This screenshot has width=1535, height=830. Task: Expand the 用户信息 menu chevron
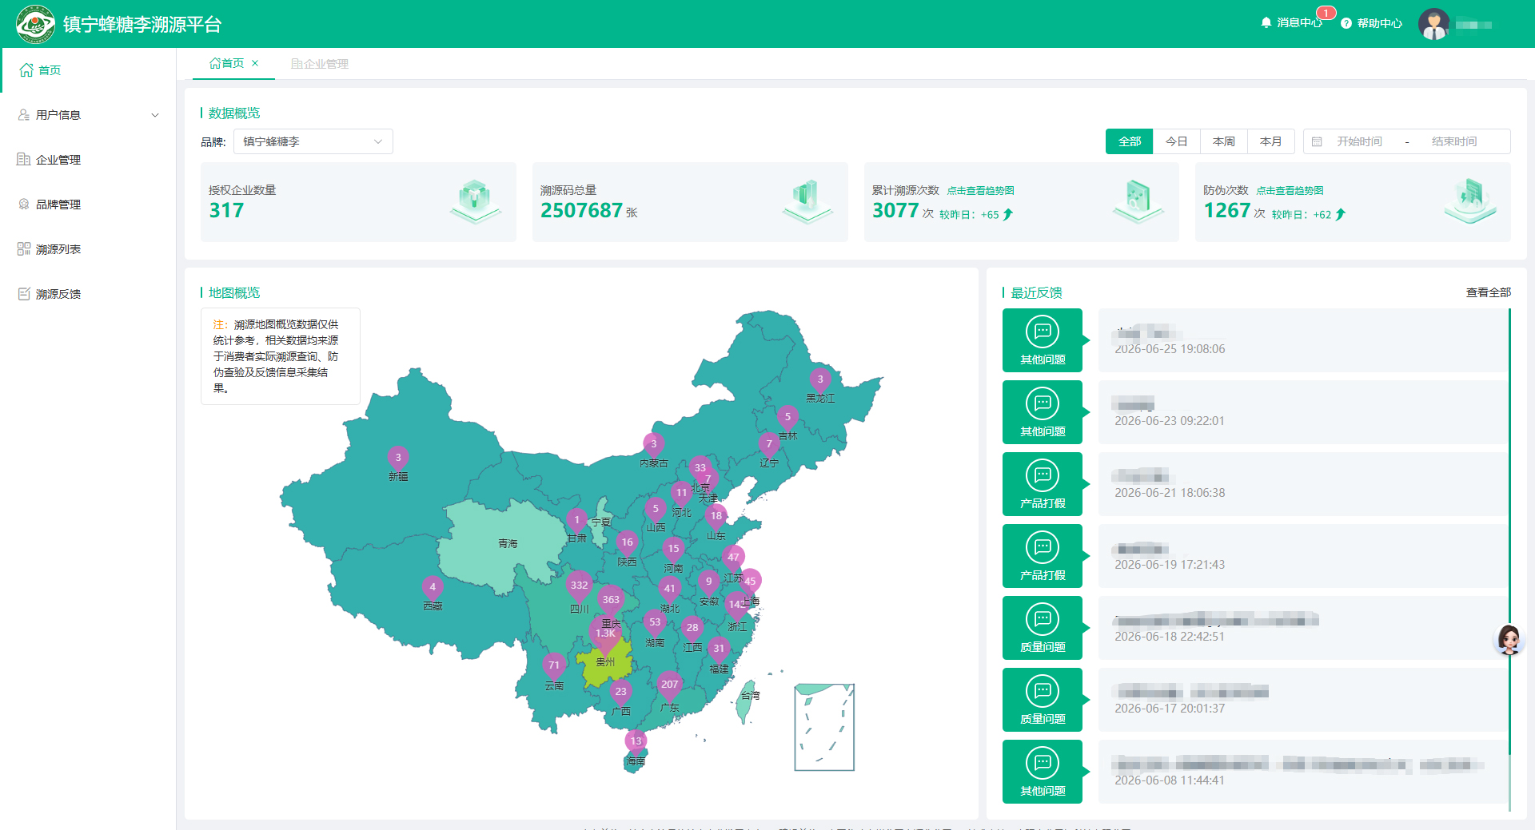[x=155, y=115]
